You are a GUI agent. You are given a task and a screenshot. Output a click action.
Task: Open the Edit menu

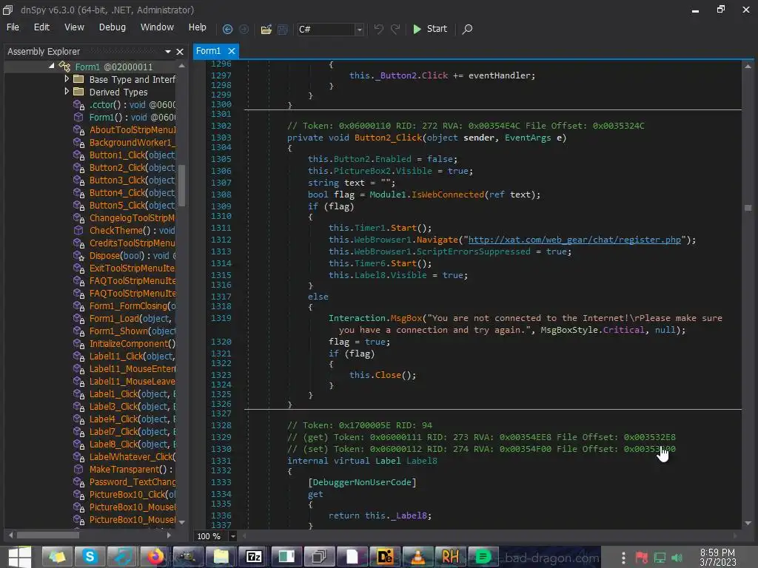pos(41,27)
